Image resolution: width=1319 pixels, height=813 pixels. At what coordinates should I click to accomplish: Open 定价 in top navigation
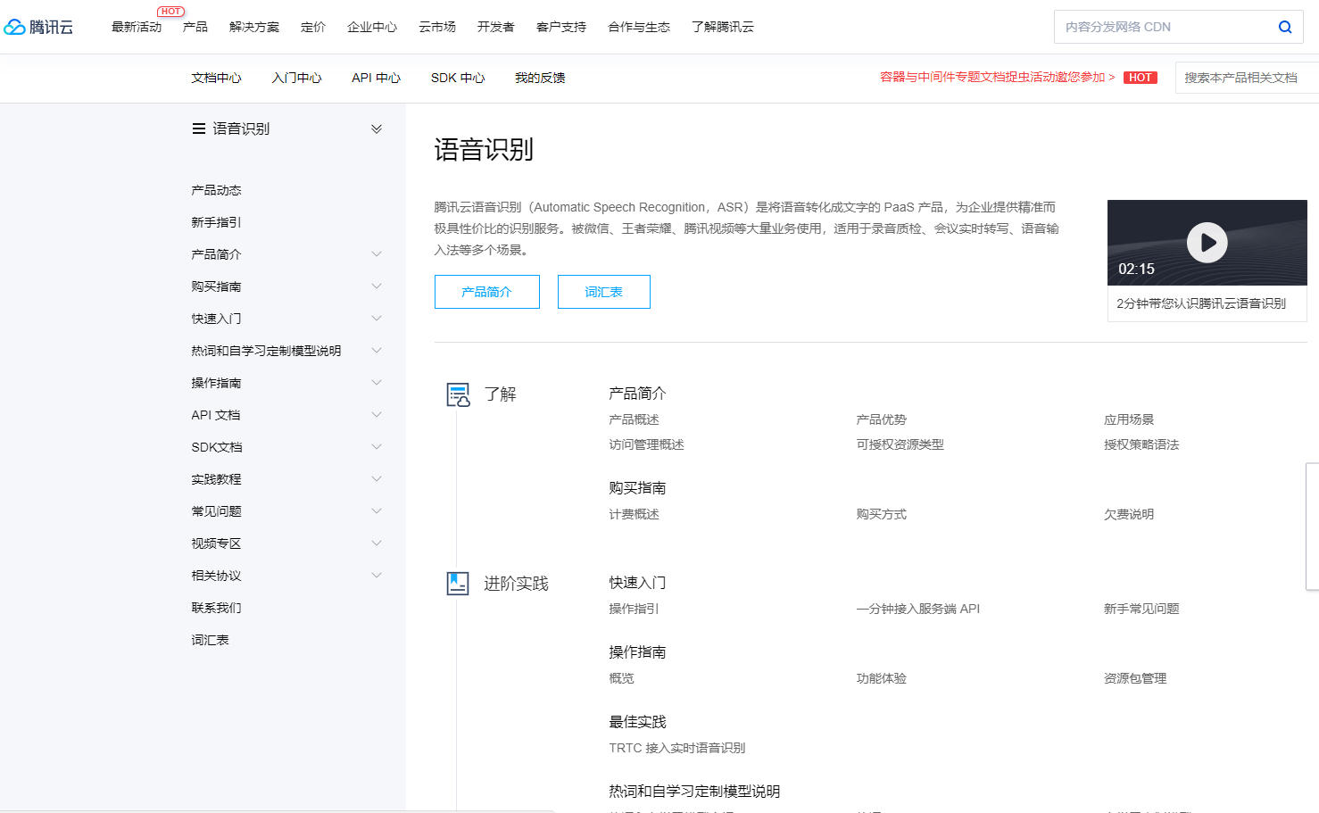tap(313, 27)
